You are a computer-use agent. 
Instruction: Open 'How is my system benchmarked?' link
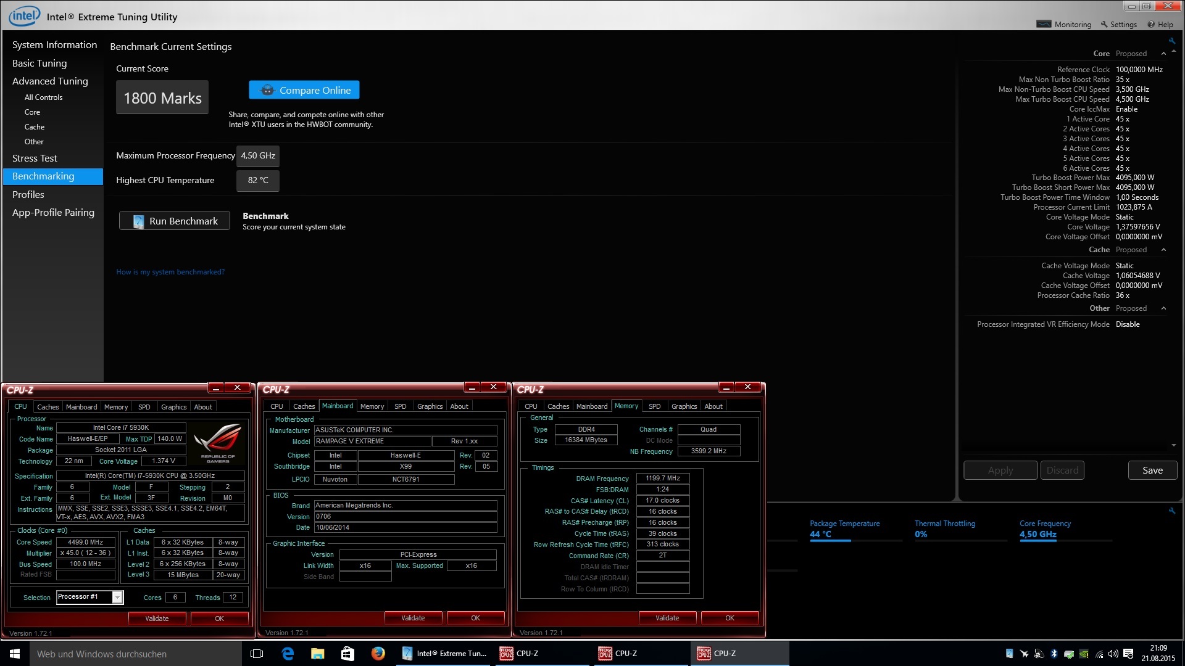(x=170, y=272)
